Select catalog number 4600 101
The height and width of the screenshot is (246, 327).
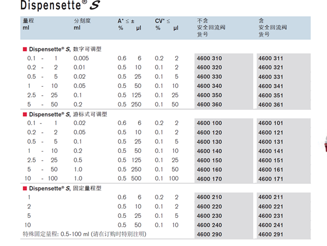coord(271,123)
